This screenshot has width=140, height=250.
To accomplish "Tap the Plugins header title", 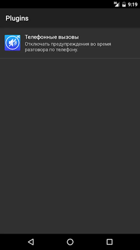I will [x=17, y=18].
